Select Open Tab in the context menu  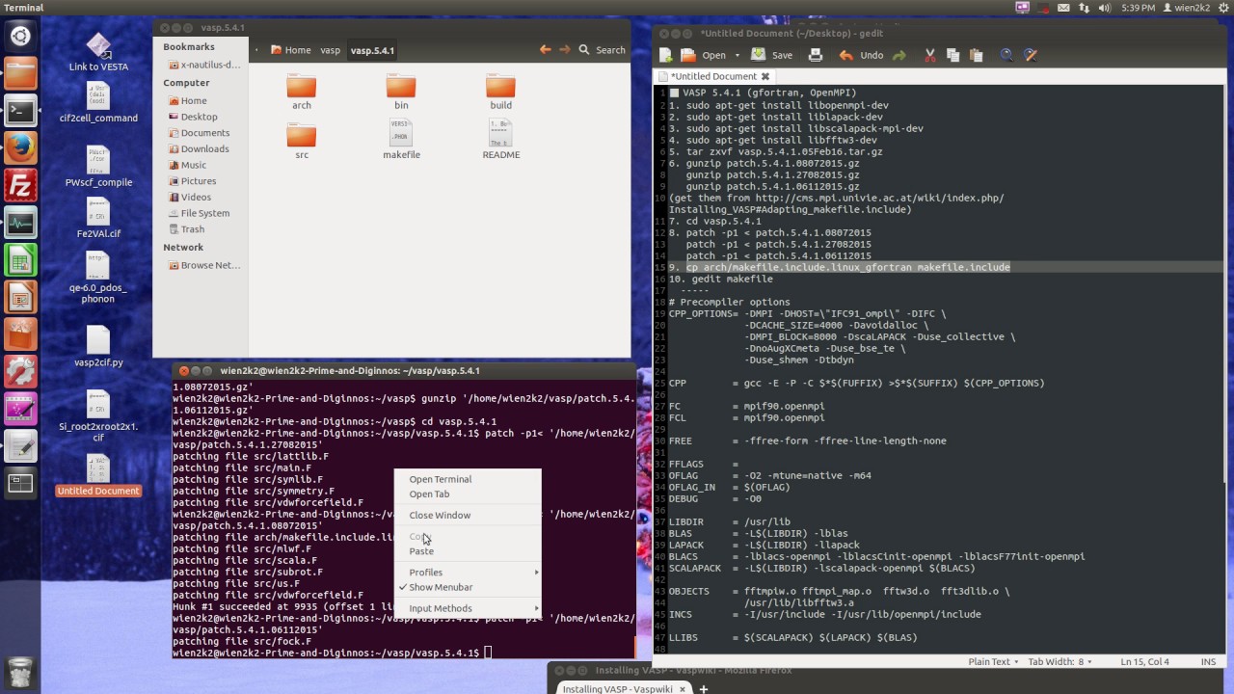(468, 494)
